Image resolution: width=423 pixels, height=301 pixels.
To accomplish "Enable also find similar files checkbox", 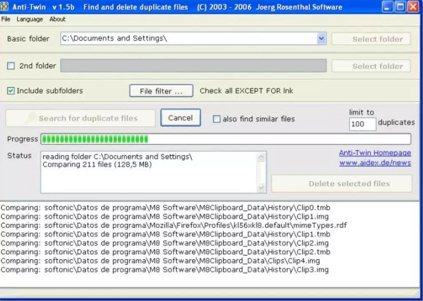I will 217,119.
